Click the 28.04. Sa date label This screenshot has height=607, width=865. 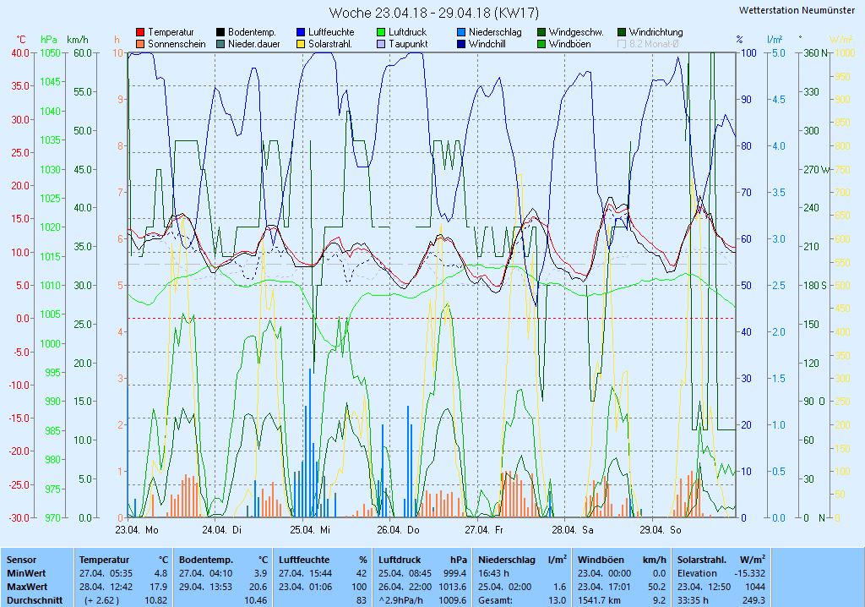click(573, 530)
